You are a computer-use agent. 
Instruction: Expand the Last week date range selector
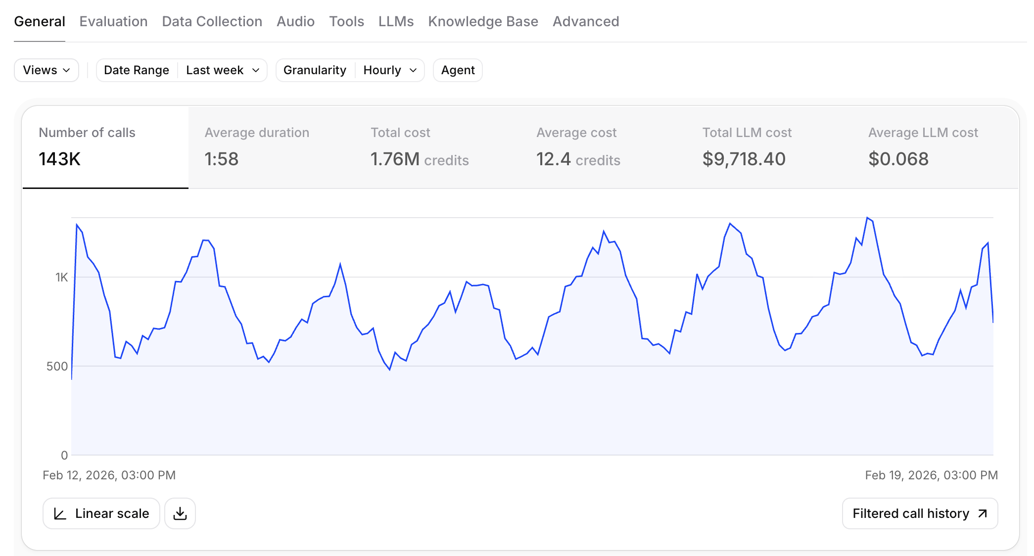click(222, 70)
